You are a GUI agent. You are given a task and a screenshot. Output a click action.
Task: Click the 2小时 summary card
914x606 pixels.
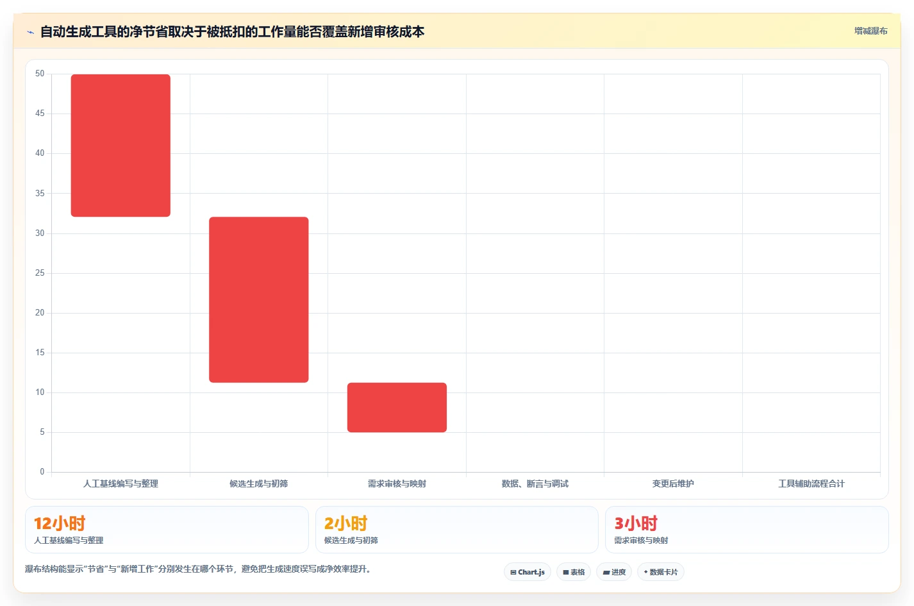coord(457,530)
